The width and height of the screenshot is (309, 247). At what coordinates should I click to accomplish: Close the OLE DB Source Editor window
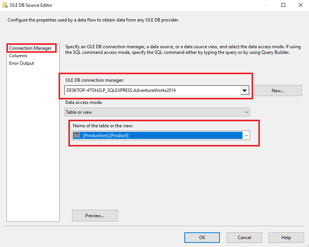[x=301, y=5]
